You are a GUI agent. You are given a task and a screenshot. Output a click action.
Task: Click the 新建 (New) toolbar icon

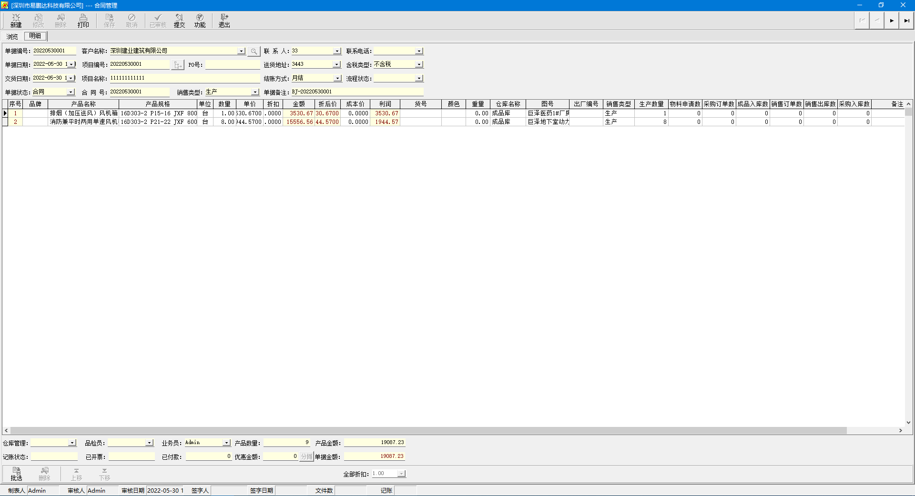click(16, 20)
